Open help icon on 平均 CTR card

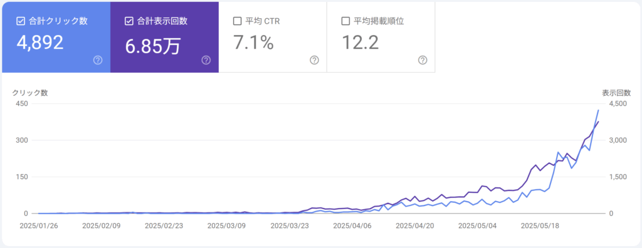pos(314,61)
